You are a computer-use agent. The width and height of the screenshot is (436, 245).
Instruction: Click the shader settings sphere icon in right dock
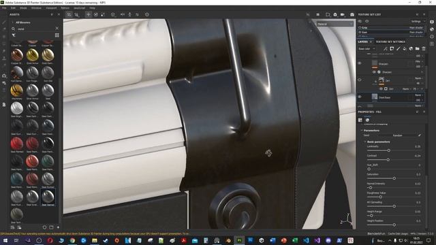[x=432, y=29]
